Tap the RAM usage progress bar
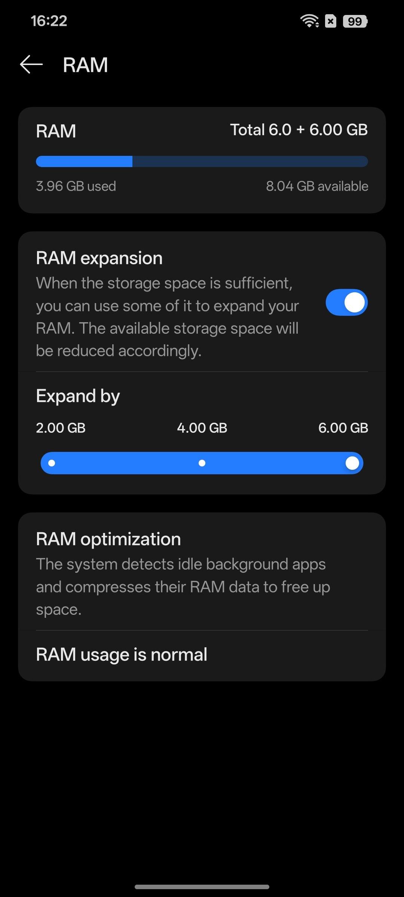Viewport: 404px width, 897px height. [x=202, y=161]
